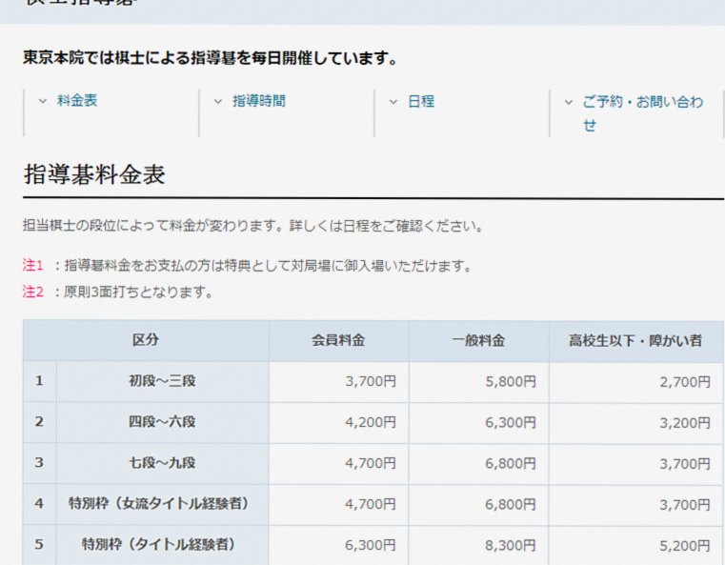Image resolution: width=725 pixels, height=565 pixels.
Task: Select general fee 6,800円 for 七段〜九段
Action: [478, 463]
